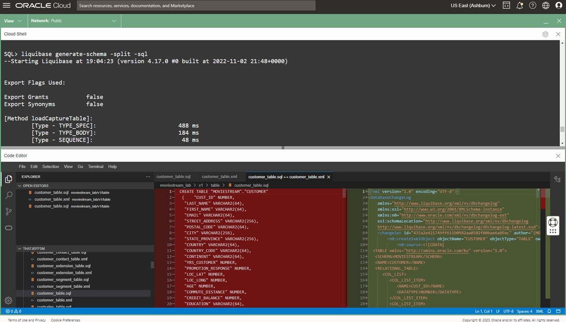This screenshot has width=566, height=322.
Task: Open the Network: Public dropdown
Action: click(73, 21)
